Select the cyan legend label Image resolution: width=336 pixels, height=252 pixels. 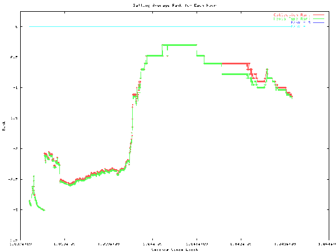pyautogui.click(x=300, y=26)
